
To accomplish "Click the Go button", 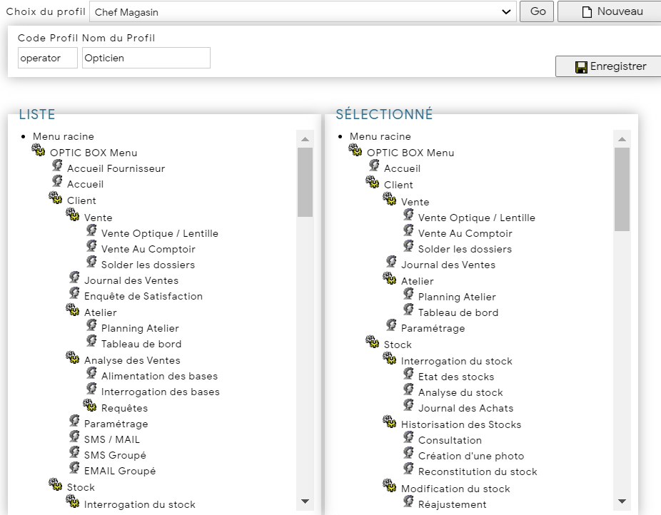I will [x=537, y=11].
